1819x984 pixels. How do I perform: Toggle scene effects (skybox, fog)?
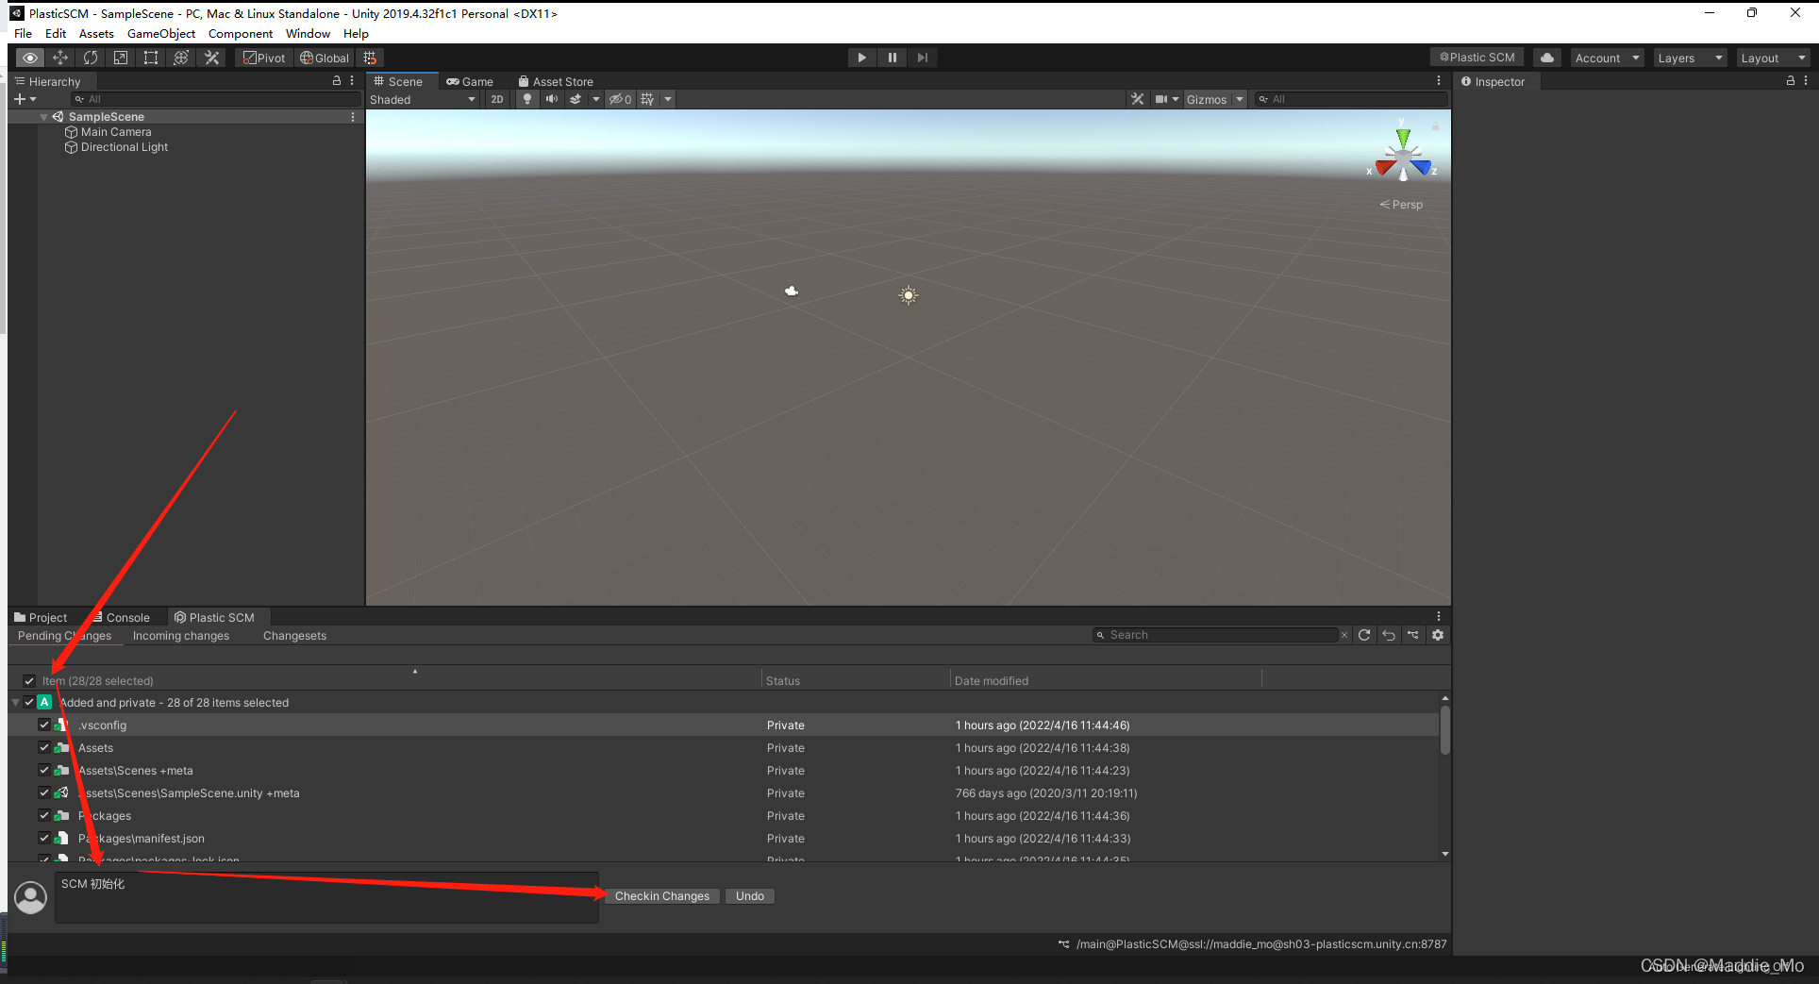(576, 99)
